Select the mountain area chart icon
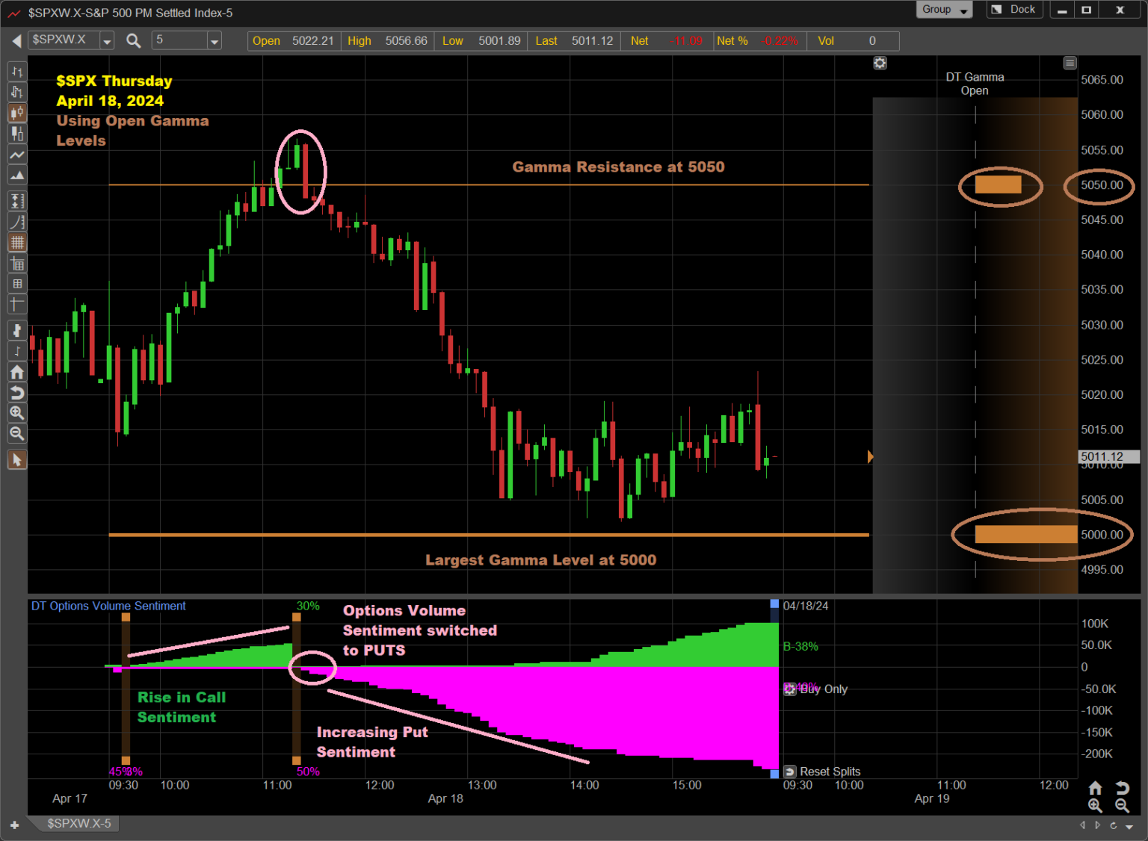Viewport: 1148px width, 841px height. [16, 176]
